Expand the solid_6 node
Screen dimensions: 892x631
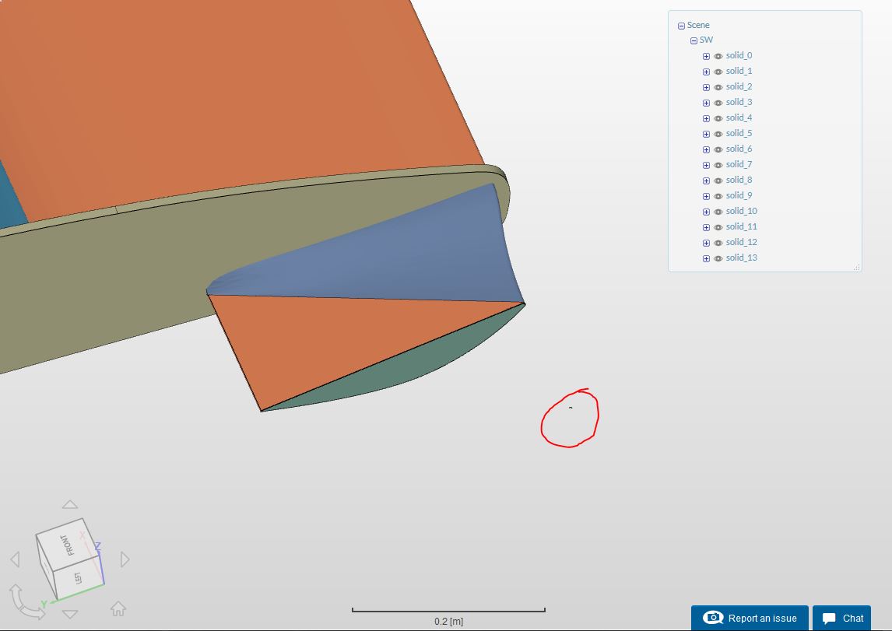(706, 149)
